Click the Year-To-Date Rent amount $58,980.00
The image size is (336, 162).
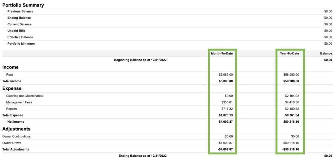point(291,75)
